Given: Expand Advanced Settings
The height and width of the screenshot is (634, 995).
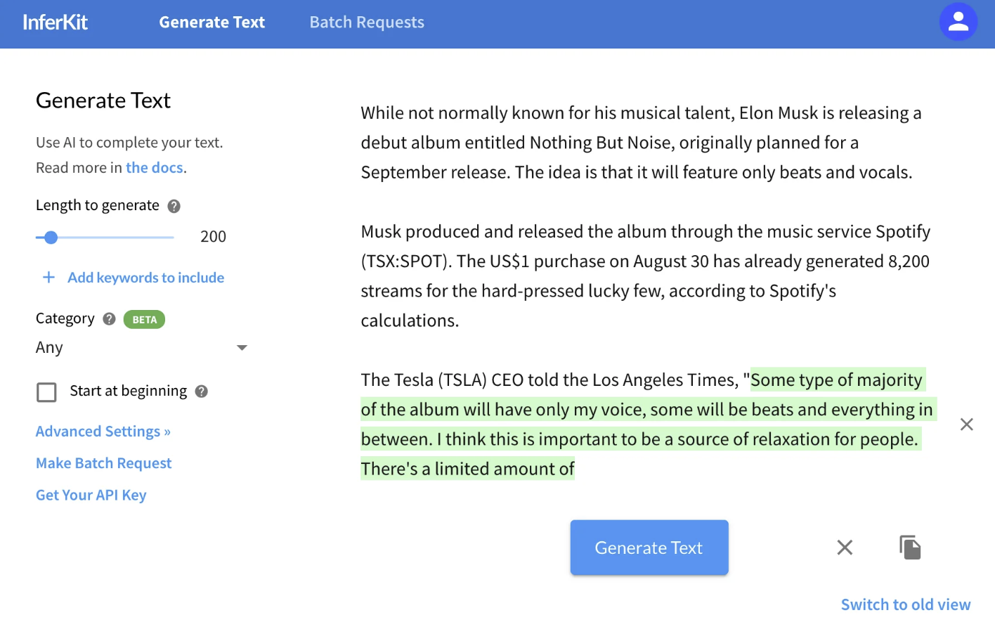Looking at the screenshot, I should coord(103,432).
